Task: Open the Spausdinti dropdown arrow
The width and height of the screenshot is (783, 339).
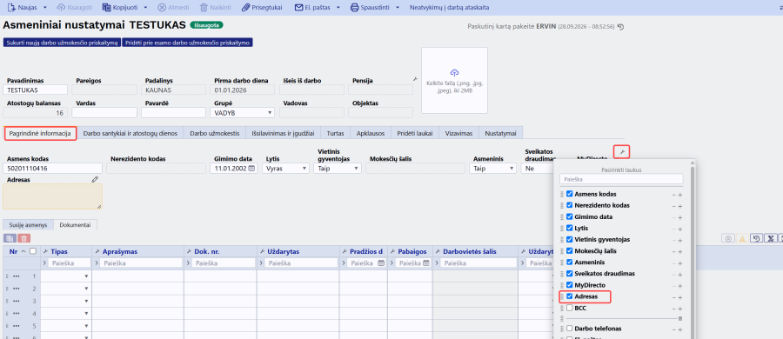Action: point(398,8)
